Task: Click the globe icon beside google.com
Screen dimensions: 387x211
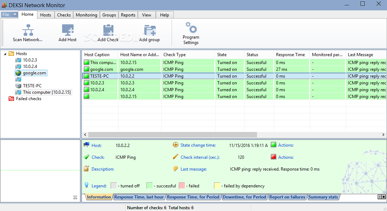Action: [x=18, y=73]
